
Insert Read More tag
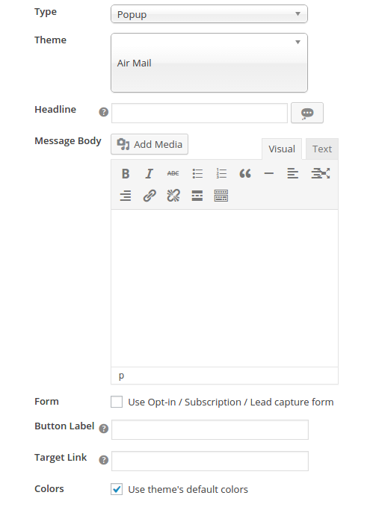tap(197, 196)
